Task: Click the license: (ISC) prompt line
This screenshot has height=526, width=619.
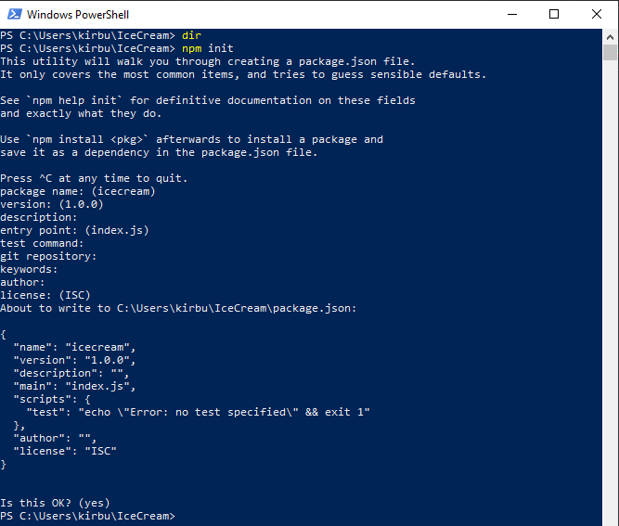Action: point(45,295)
